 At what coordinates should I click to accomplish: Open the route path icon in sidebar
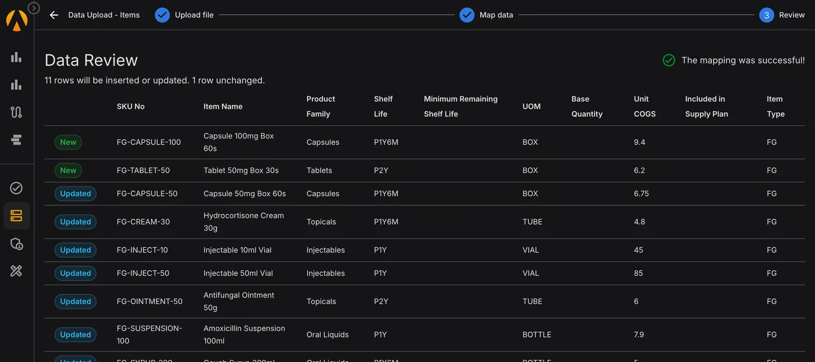tap(16, 112)
